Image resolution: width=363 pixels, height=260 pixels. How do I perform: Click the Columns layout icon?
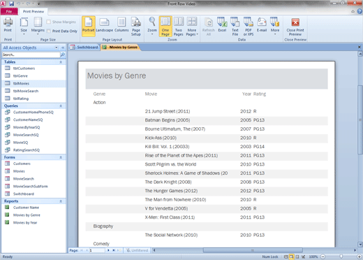pos(121,25)
